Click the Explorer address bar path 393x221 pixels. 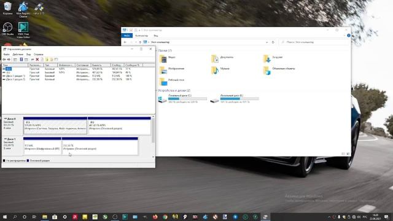click(x=160, y=42)
